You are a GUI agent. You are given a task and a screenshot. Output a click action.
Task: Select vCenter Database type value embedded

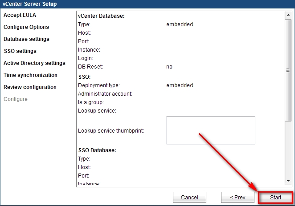point(180,24)
